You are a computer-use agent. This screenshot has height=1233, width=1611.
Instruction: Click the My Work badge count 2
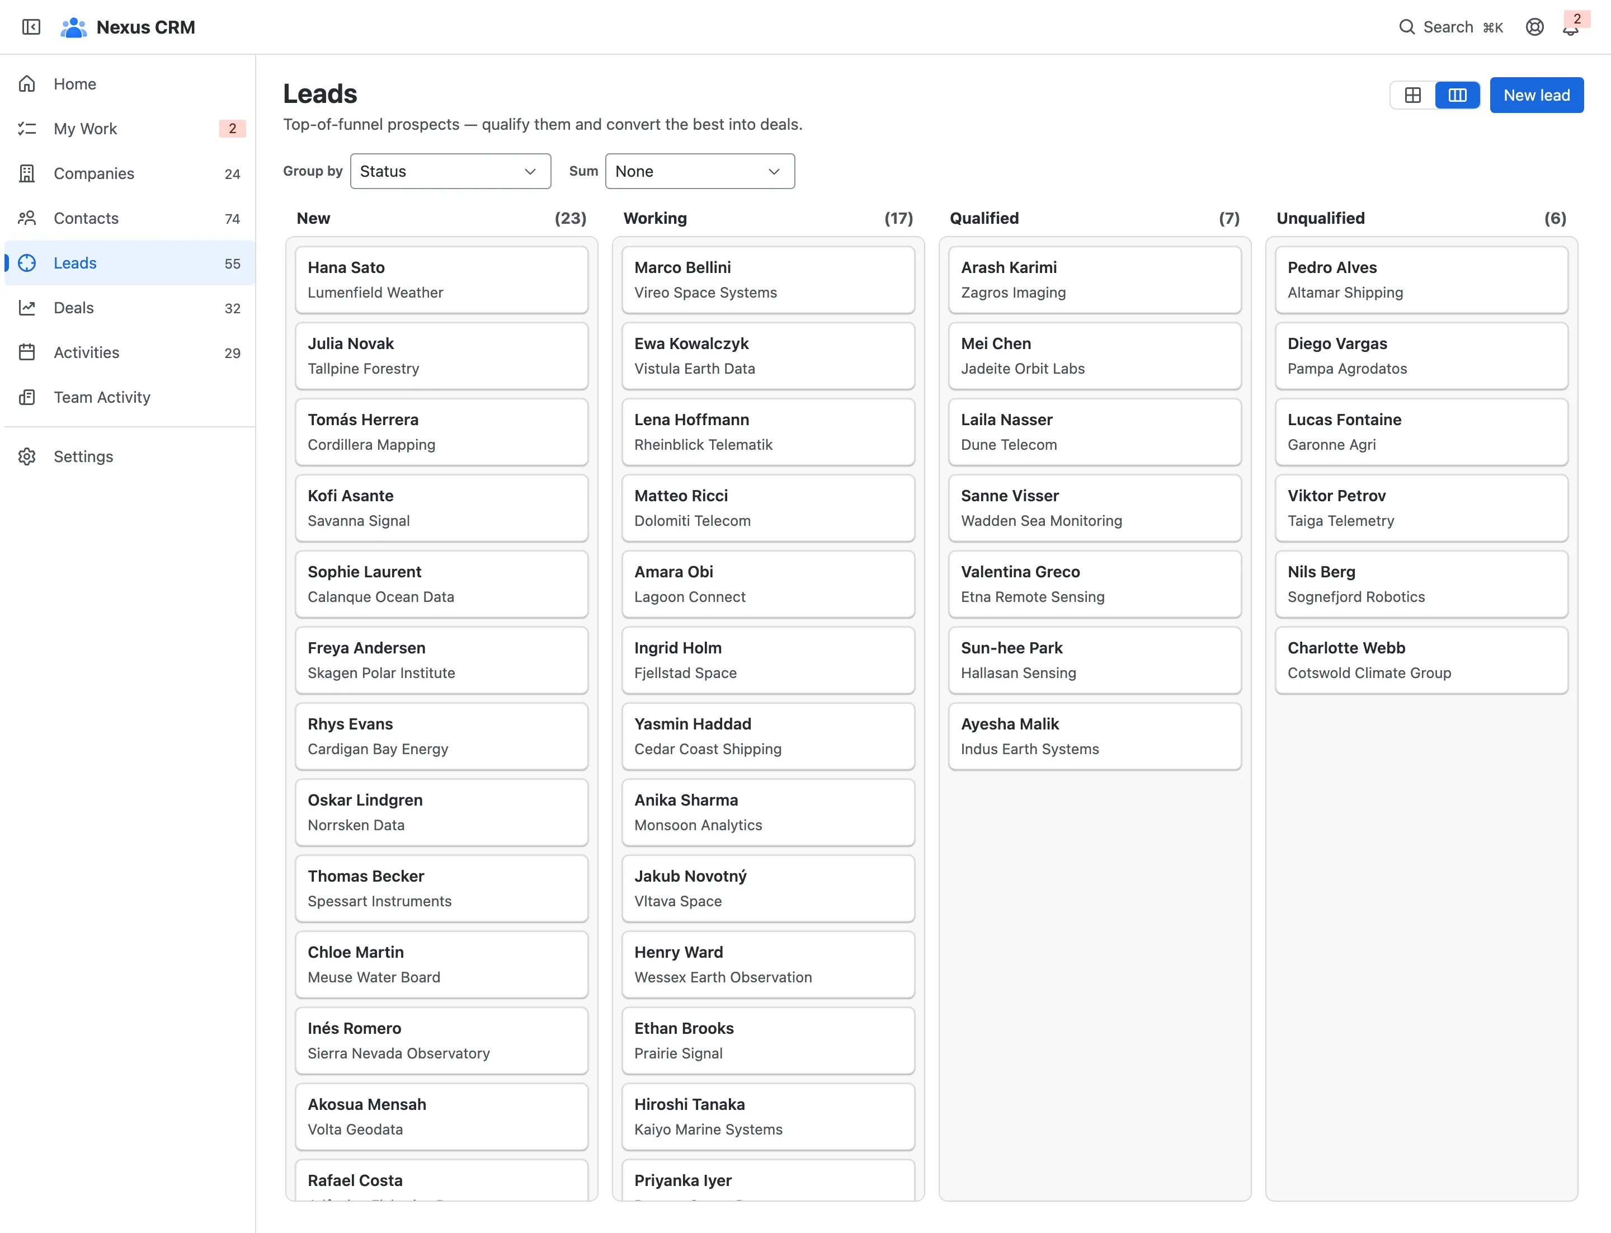click(x=233, y=129)
